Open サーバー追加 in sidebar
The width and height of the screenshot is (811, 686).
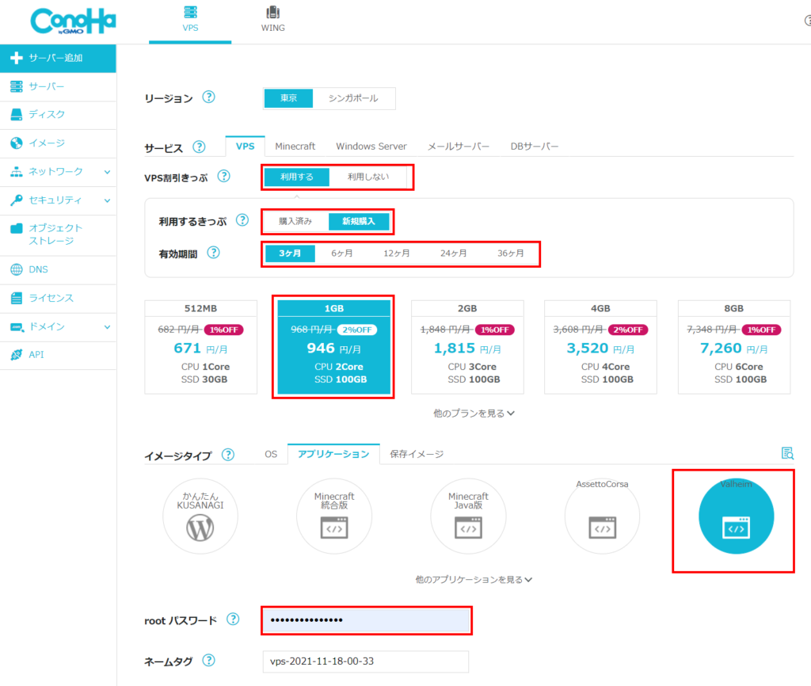[x=58, y=58]
